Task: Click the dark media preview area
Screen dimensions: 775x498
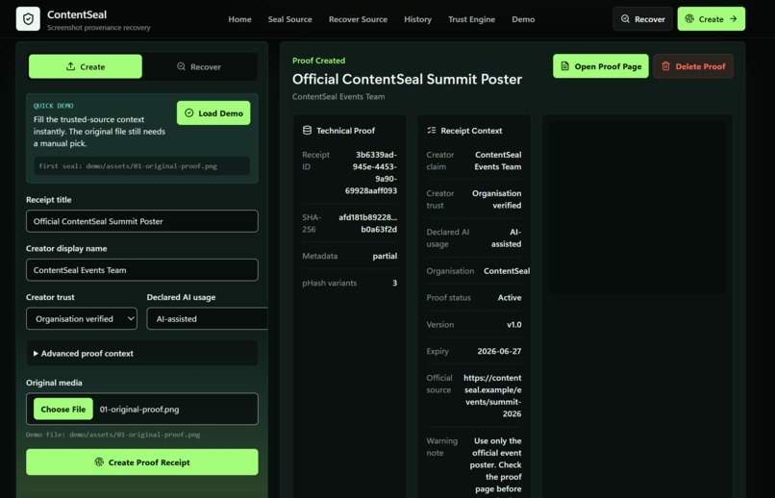Action: point(637,208)
